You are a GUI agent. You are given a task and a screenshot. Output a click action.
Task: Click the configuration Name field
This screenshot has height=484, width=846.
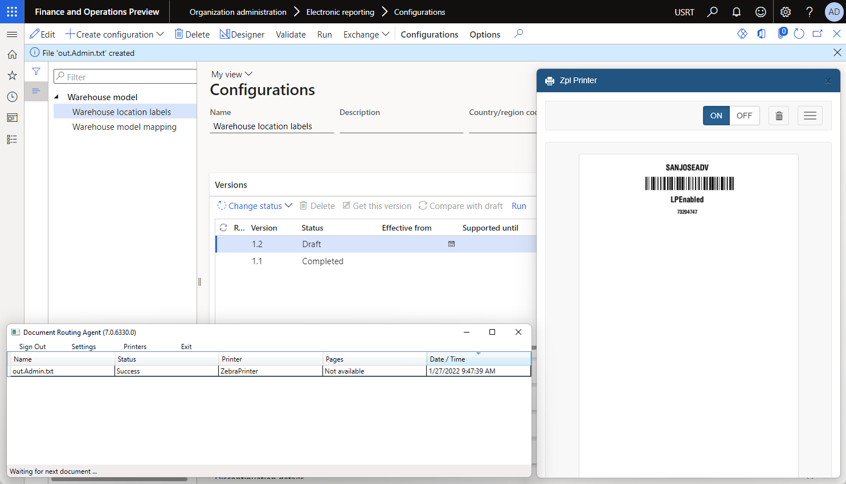pos(272,126)
